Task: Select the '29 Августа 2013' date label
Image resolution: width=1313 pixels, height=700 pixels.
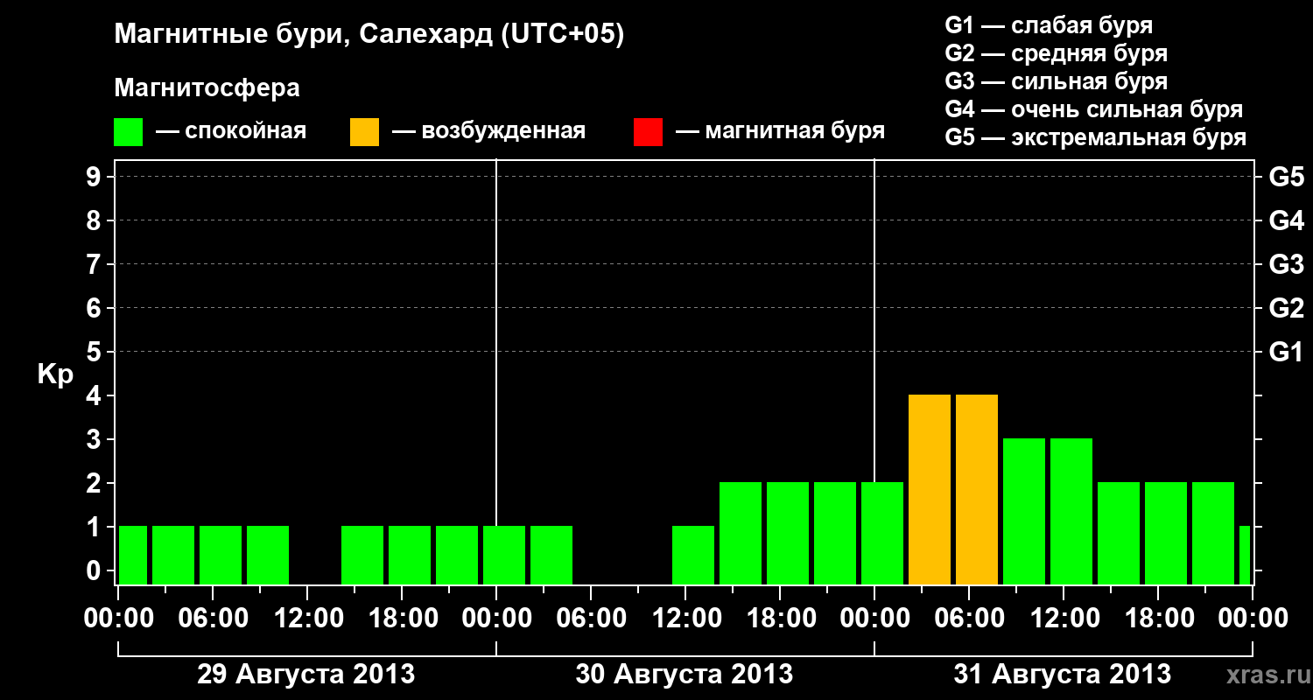Action: pyautogui.click(x=305, y=675)
